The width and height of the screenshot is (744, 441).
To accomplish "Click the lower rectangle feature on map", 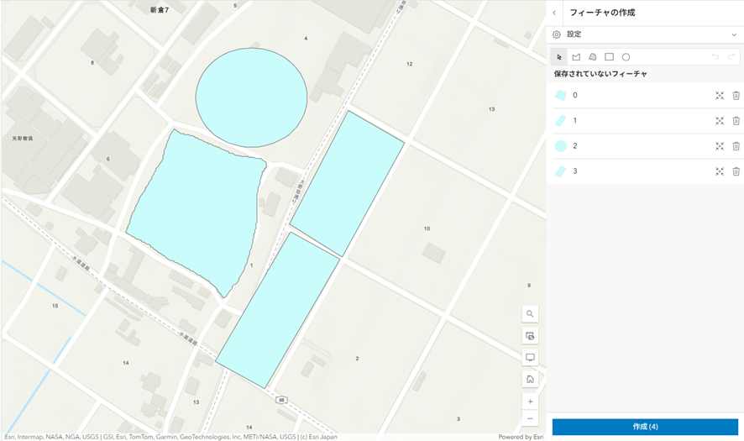I will 278,311.
